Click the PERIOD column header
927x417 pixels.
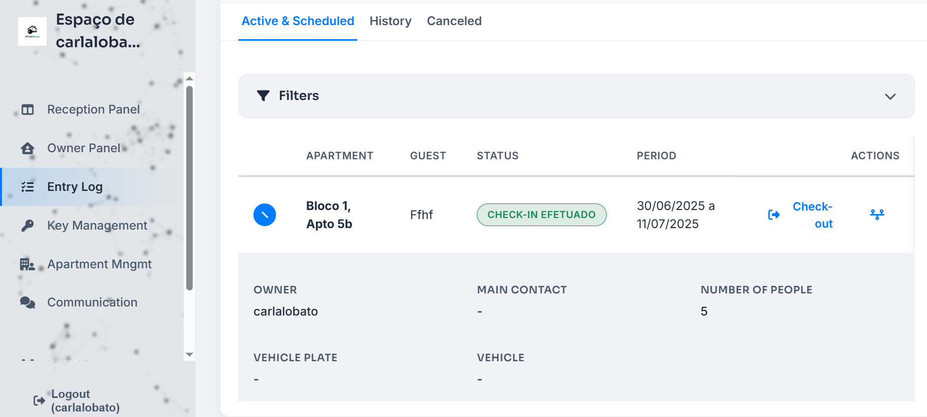[x=656, y=156]
